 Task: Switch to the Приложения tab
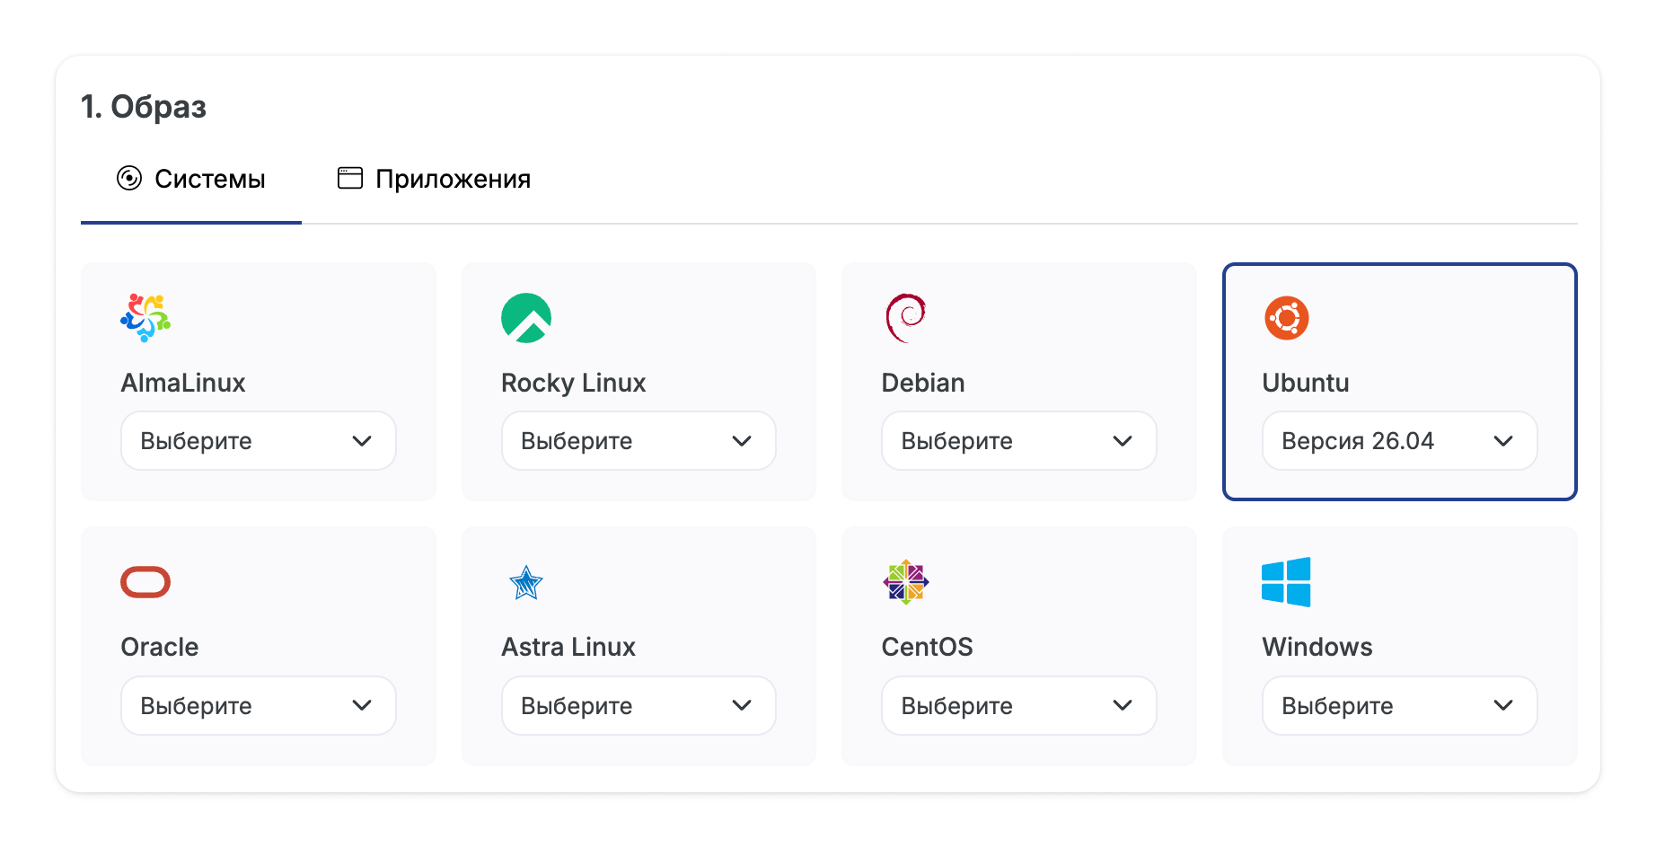point(435,179)
